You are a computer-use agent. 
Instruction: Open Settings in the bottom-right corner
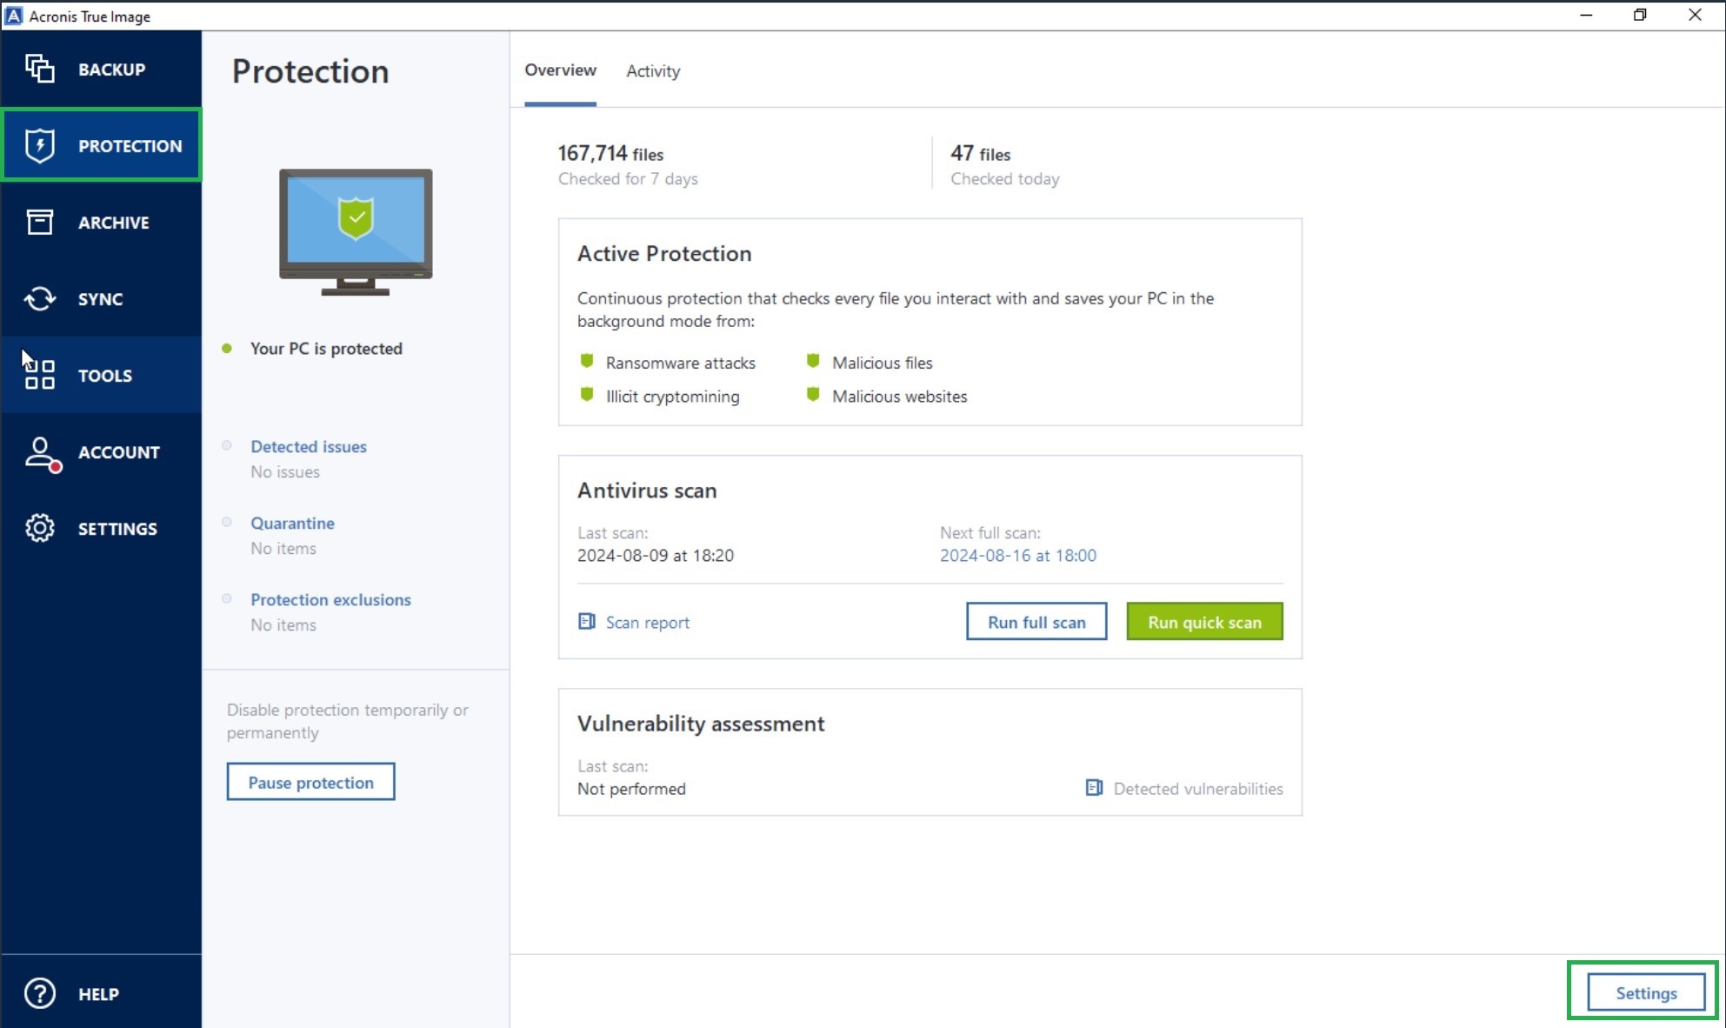coord(1644,992)
